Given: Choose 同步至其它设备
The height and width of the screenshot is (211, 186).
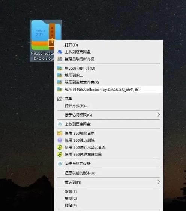Looking at the screenshot, I should [109, 164].
